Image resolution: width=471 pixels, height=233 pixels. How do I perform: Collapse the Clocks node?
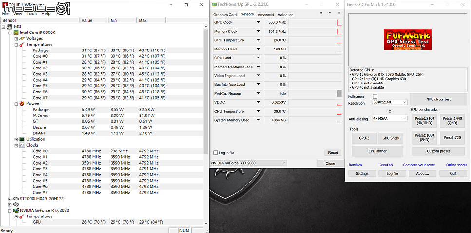pos(16,145)
